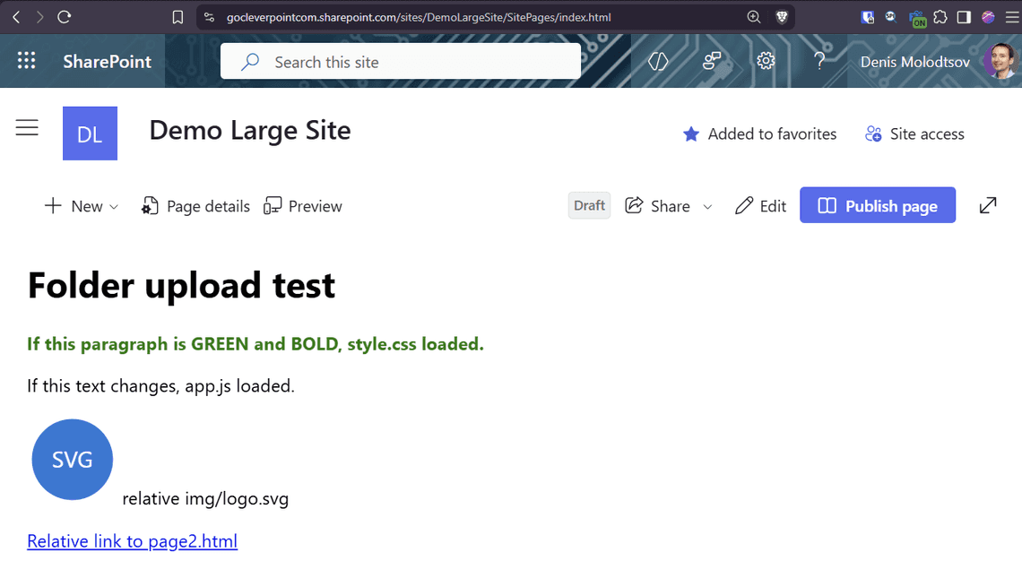Expand the site navigation hamburger
The width and height of the screenshot is (1022, 578).
coord(27,128)
